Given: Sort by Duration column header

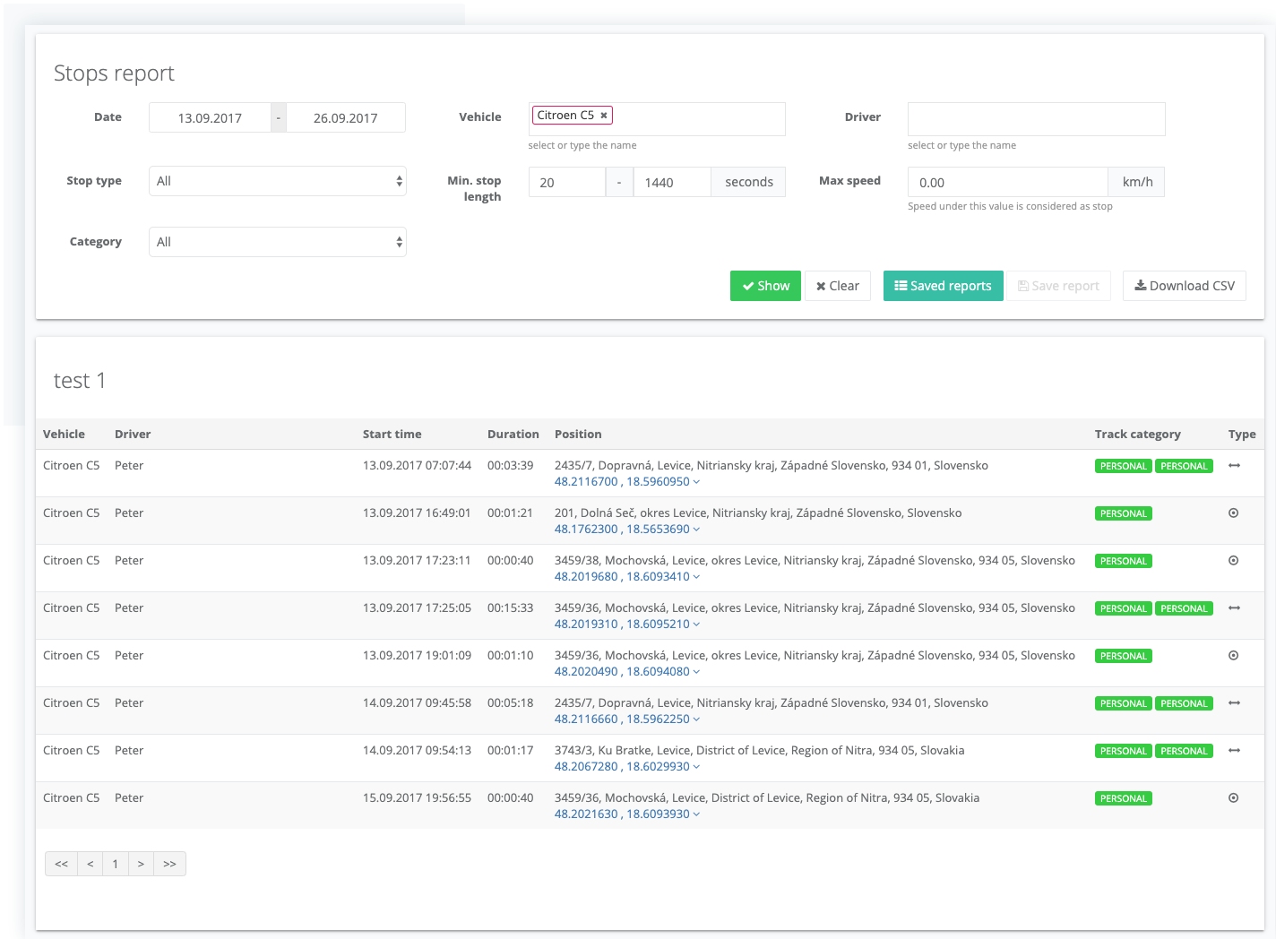Looking at the screenshot, I should pyautogui.click(x=513, y=435).
